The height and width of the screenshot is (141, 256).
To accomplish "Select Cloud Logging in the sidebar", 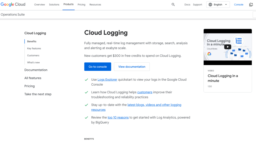I will click(35, 33).
